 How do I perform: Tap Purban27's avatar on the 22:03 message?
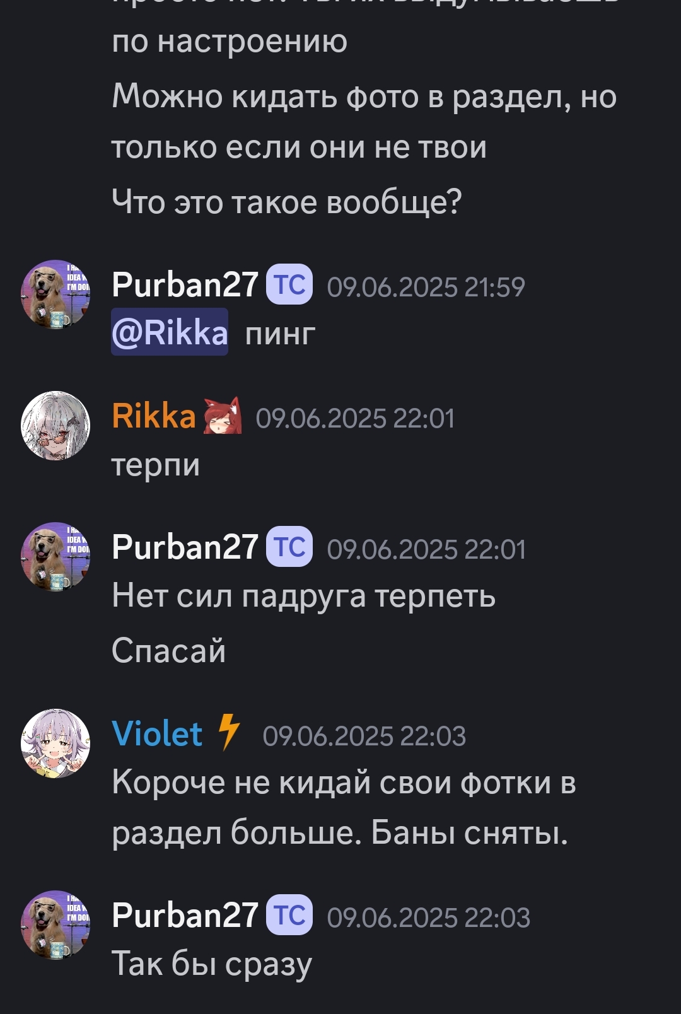tap(55, 925)
